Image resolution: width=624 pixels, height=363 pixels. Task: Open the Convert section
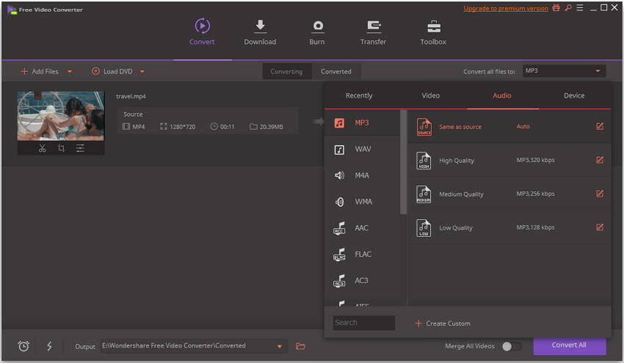pos(202,32)
